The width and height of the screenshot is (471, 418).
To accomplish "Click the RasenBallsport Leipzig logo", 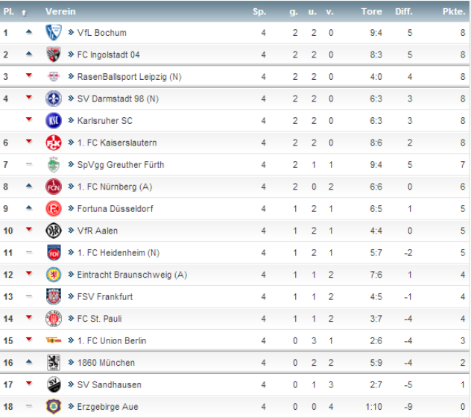I will (54, 77).
